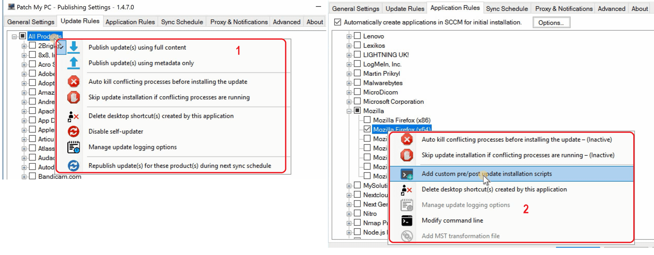Screen dimensions: 654x255
Task: Click the red circular Disable self-updater icon
Action: tap(74, 131)
